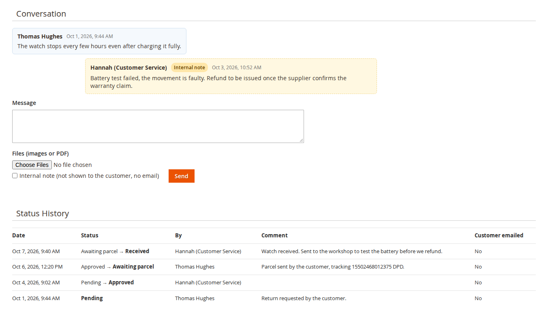This screenshot has width=548, height=320.
Task: Open the Choose Files picker
Action: click(32, 165)
